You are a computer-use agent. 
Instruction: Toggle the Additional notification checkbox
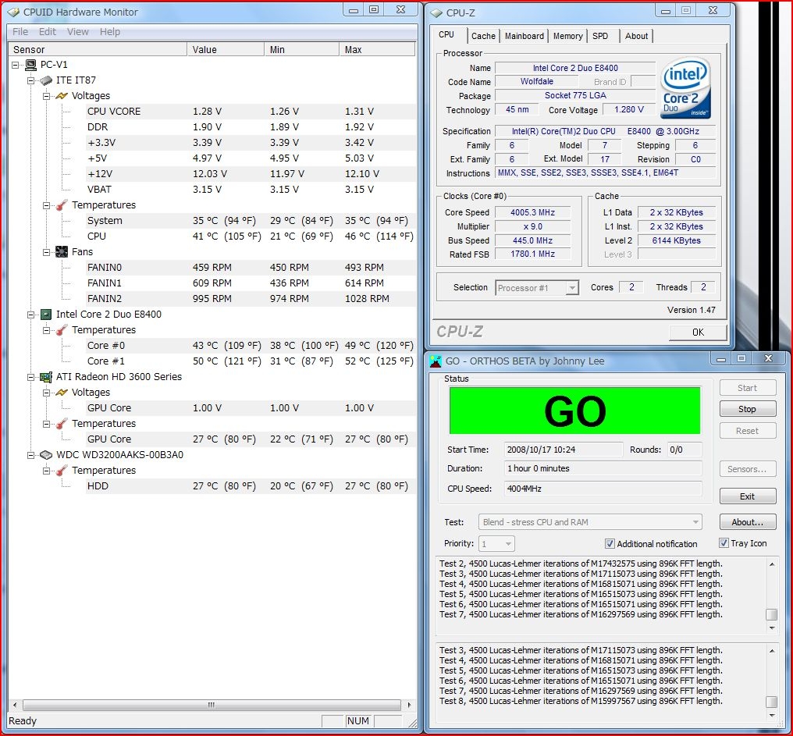tap(610, 544)
